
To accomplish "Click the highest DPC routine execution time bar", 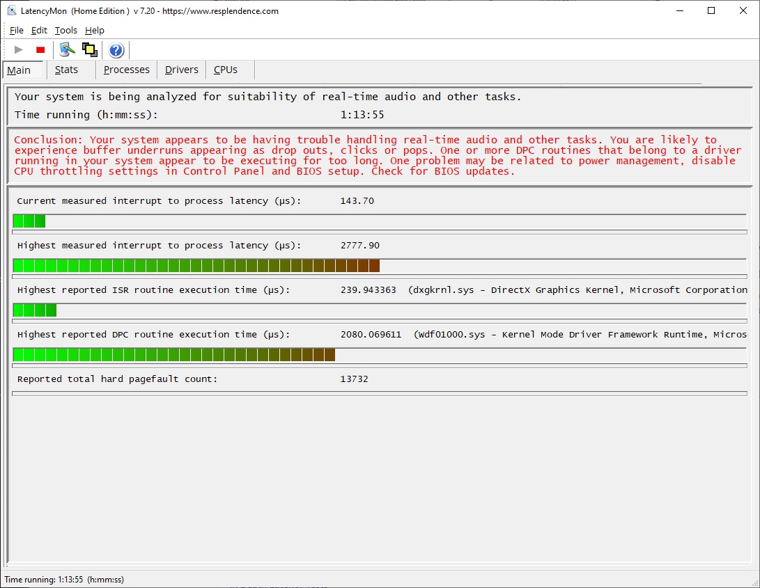I will (x=174, y=354).
